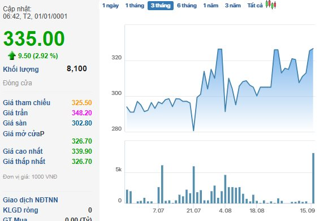The width and height of the screenshot is (324, 221).
Task: Click the Giá trần label
Action: (x=15, y=113)
